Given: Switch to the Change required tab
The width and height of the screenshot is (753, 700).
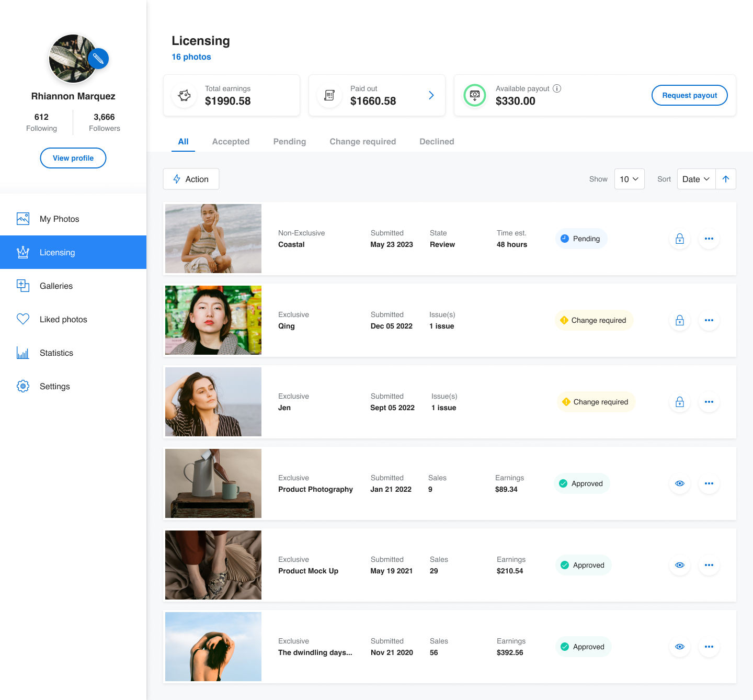Looking at the screenshot, I should (363, 141).
